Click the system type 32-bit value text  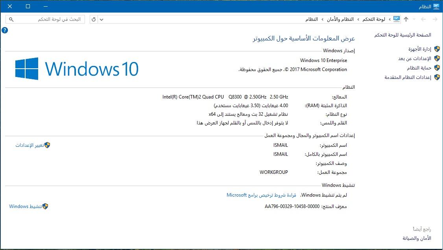pos(248,114)
